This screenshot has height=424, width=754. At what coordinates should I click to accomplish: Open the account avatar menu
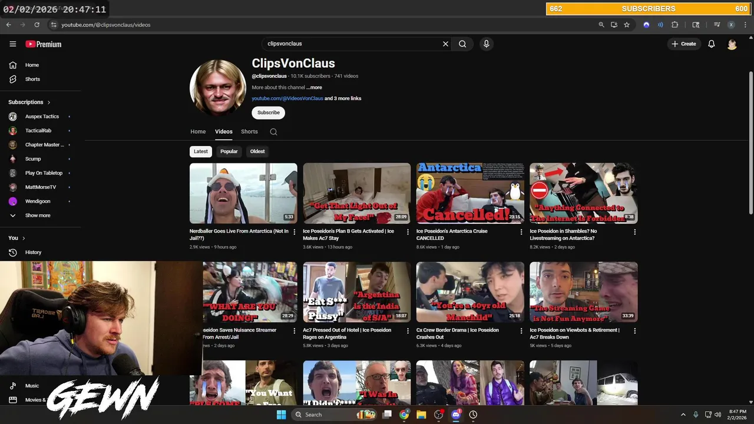(732, 44)
